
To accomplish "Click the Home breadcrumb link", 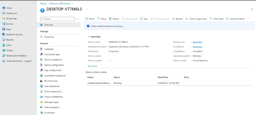I will point(43,3).
